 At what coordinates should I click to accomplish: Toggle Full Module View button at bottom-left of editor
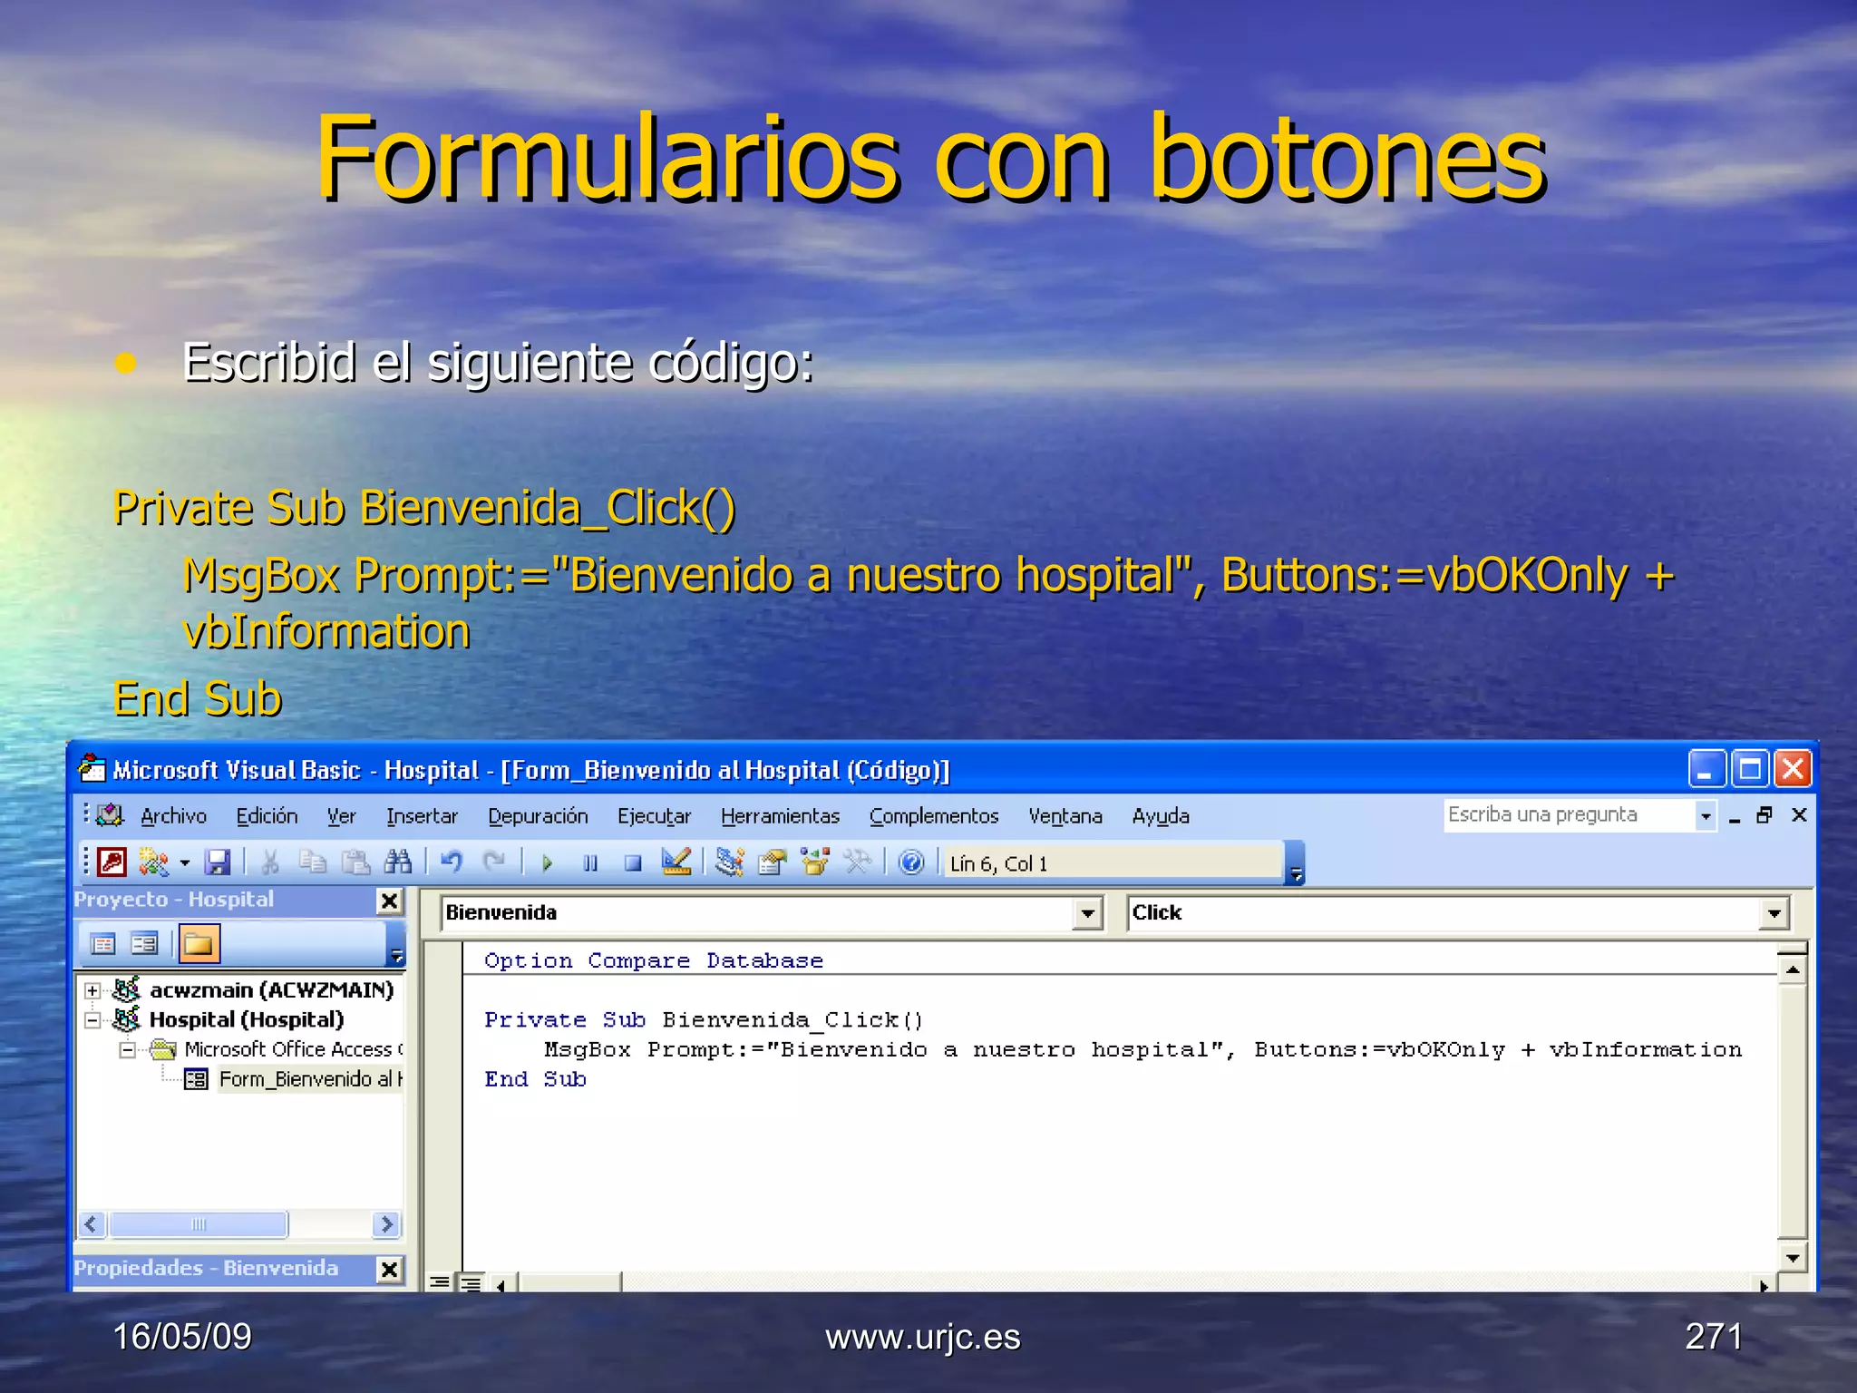(x=471, y=1282)
